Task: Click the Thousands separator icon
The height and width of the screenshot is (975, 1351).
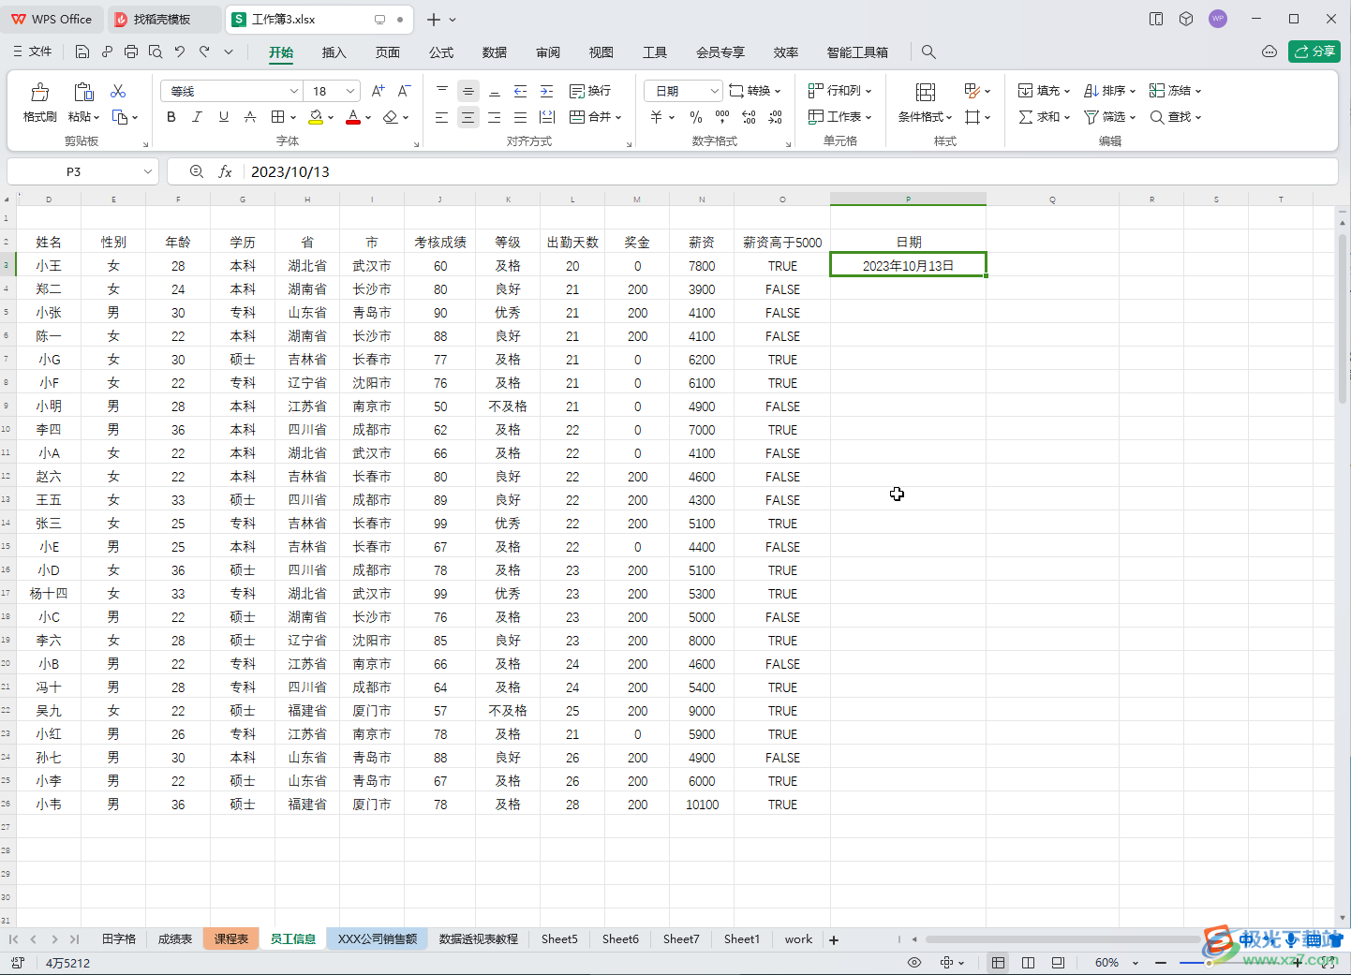Action: point(722,117)
